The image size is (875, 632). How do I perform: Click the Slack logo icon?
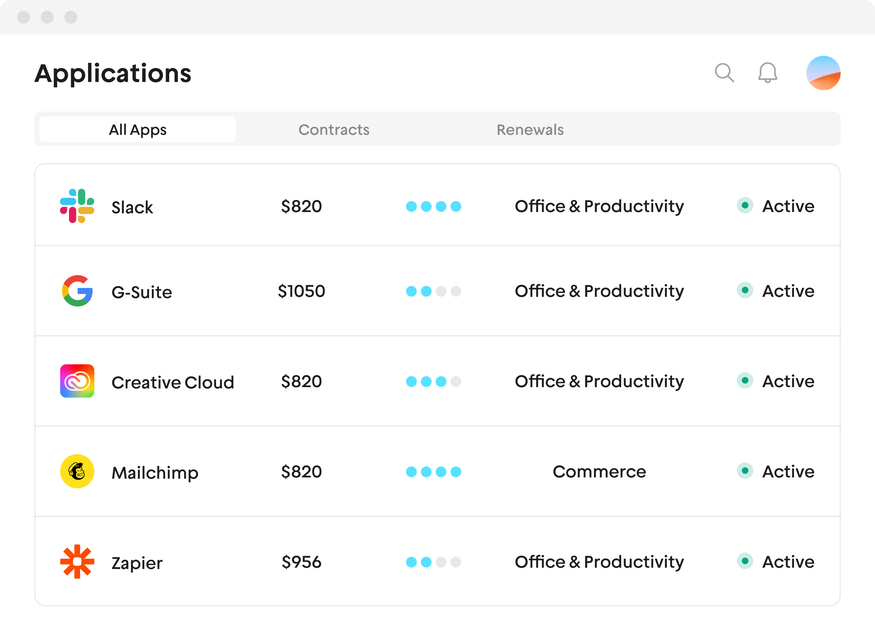coord(77,206)
